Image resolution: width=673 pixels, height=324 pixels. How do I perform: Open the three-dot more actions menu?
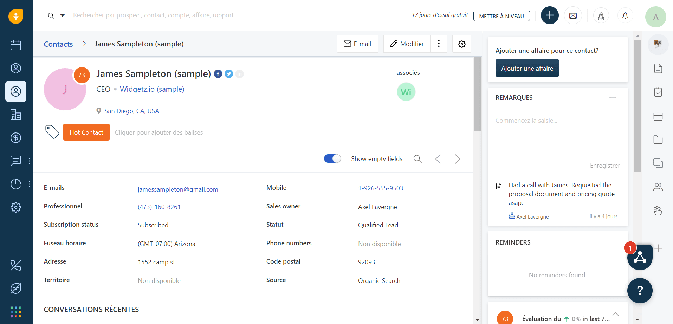(439, 44)
